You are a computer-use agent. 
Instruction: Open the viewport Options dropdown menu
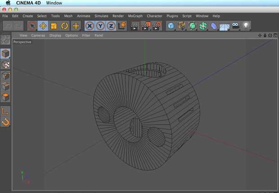click(72, 35)
